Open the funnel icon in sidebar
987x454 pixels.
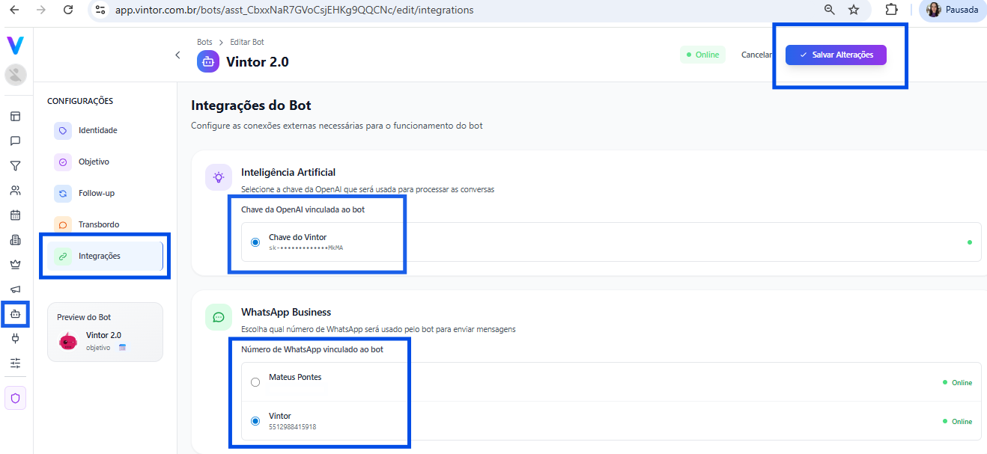(x=16, y=165)
